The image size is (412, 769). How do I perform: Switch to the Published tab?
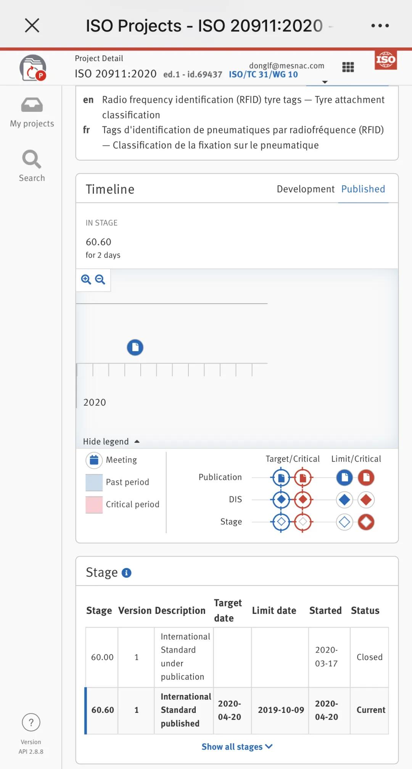(x=363, y=189)
